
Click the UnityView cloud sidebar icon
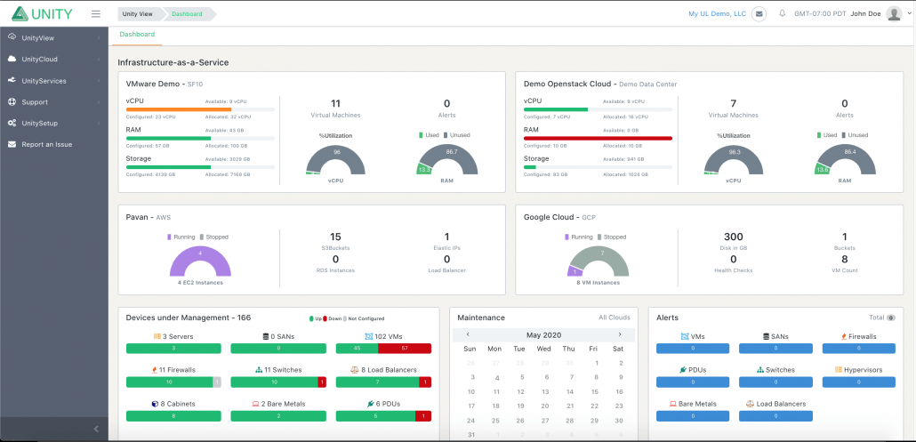12,37
